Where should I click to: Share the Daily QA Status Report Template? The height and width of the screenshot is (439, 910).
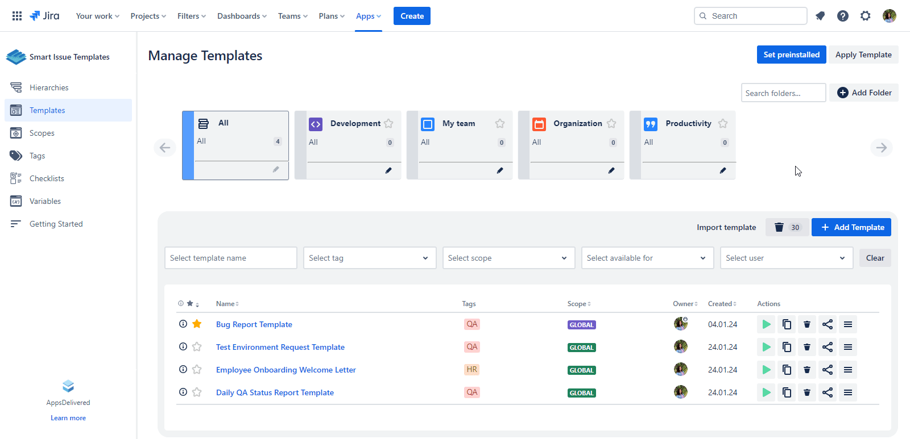pyautogui.click(x=827, y=392)
